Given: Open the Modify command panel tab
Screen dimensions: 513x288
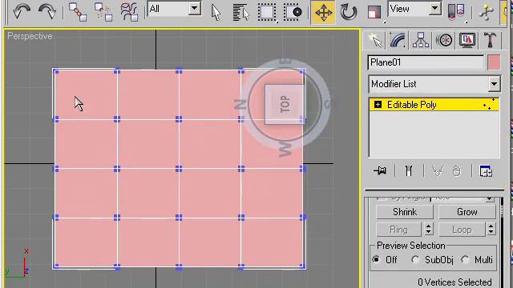Looking at the screenshot, I should pyautogui.click(x=398, y=41).
